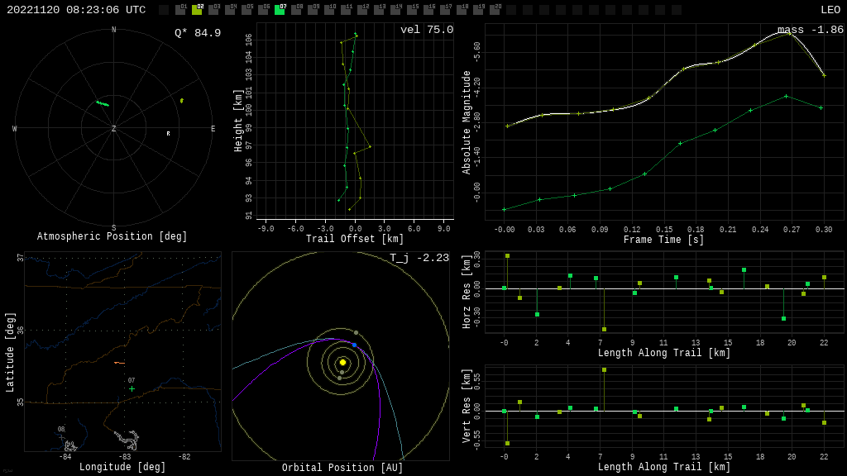Select camera station indicator 19
This screenshot has height=476, width=847.
[x=478, y=10]
